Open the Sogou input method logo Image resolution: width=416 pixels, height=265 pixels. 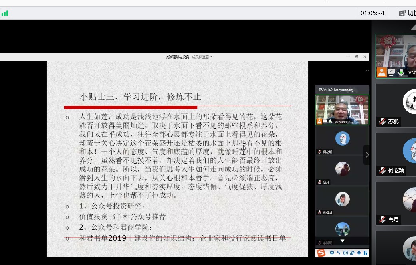click(321, 253)
